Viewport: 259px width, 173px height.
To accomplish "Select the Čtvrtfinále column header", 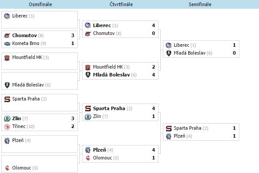I will [x=121, y=4].
